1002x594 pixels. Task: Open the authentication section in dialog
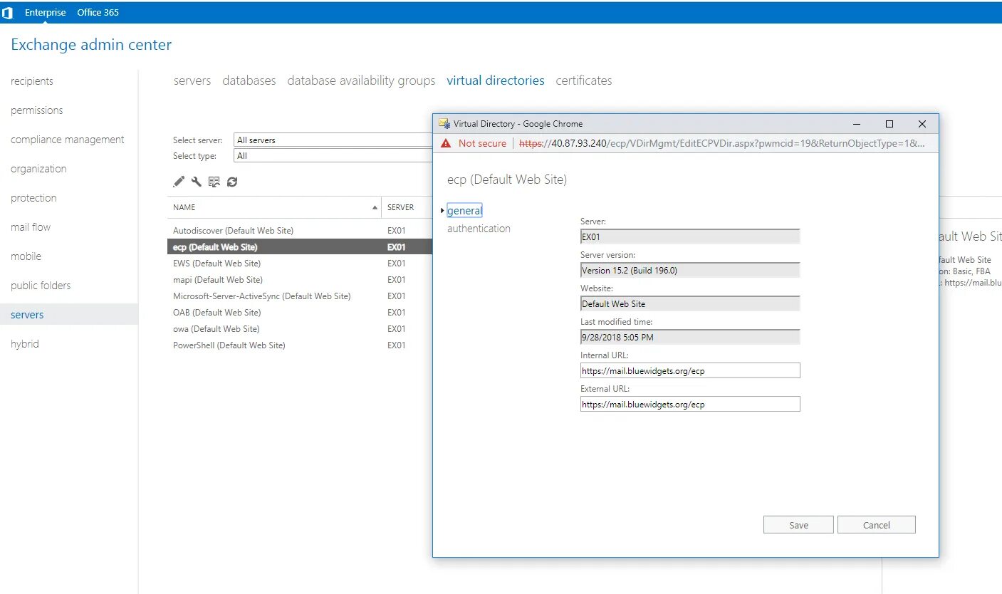tap(479, 229)
